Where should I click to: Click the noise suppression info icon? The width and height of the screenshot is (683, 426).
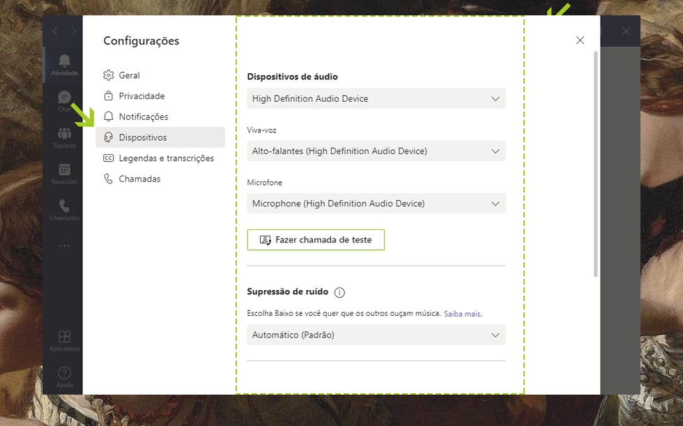click(339, 292)
